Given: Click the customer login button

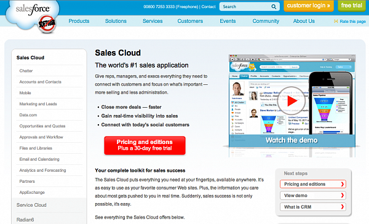Looking at the screenshot, I should [x=309, y=6].
